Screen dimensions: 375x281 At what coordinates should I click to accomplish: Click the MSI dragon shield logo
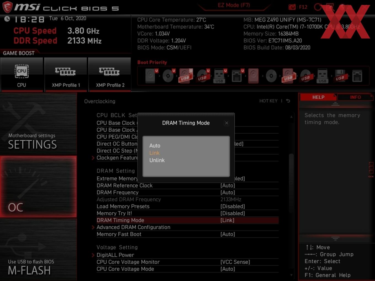[7, 7]
